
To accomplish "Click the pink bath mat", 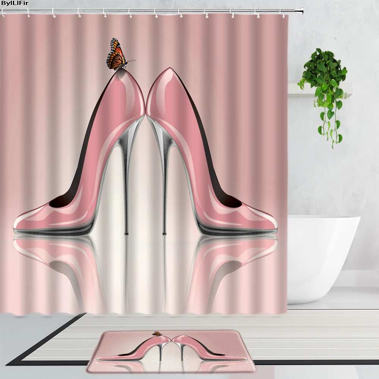I will (171, 351).
